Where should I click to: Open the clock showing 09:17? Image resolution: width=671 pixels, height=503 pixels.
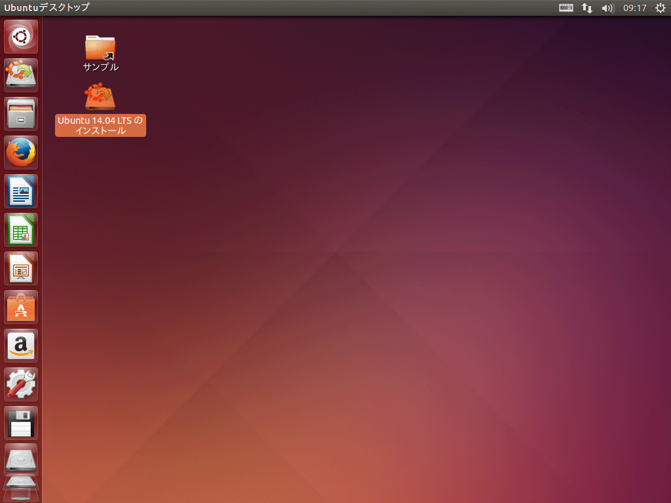coord(634,8)
